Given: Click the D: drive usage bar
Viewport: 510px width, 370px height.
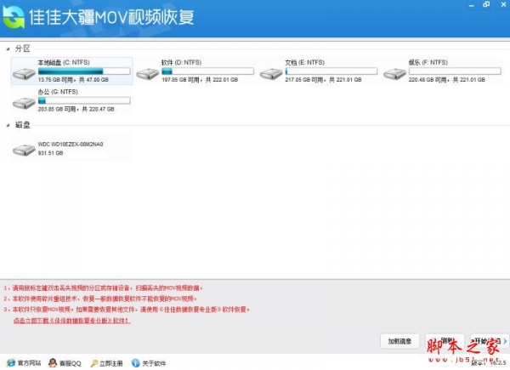Looking at the screenshot, I should [x=208, y=71].
